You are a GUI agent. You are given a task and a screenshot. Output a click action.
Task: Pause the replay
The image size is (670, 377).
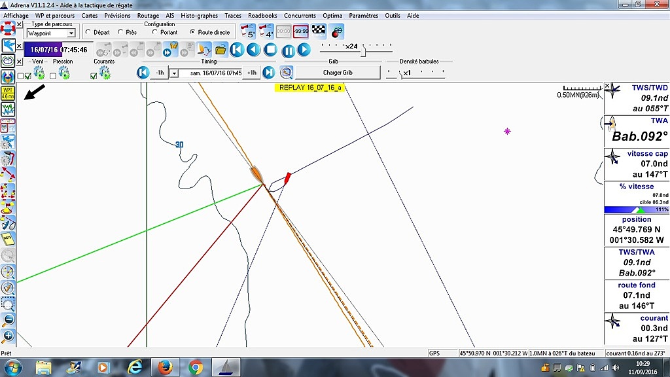click(x=289, y=51)
